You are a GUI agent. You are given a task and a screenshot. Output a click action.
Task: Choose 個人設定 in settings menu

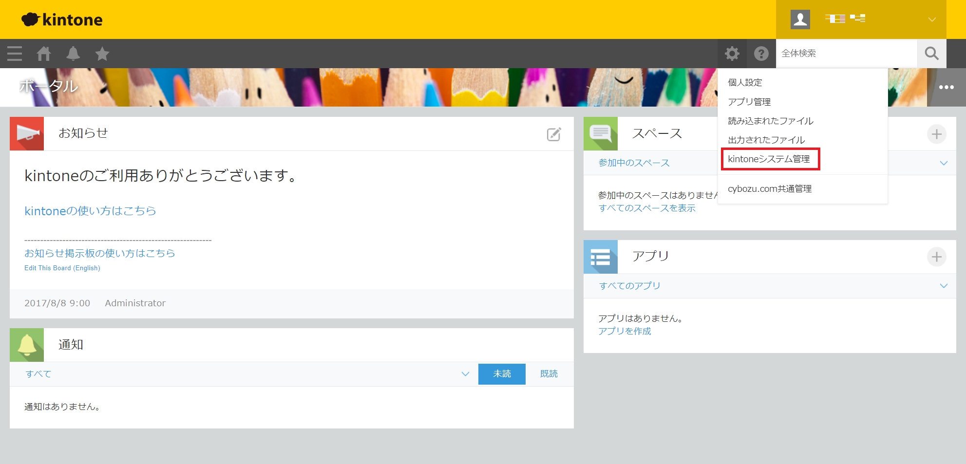pos(745,83)
